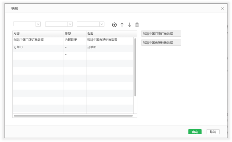Select 咖啡中国市场销售数据 table button on right
232x142 pixels.
(x=161, y=43)
